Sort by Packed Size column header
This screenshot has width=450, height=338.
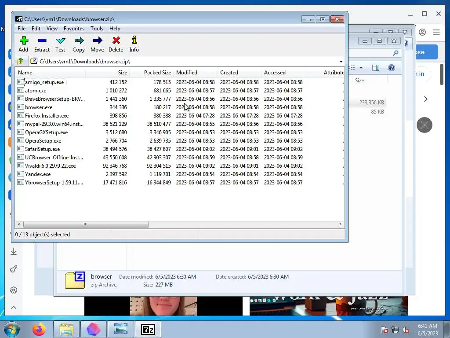tap(152, 73)
